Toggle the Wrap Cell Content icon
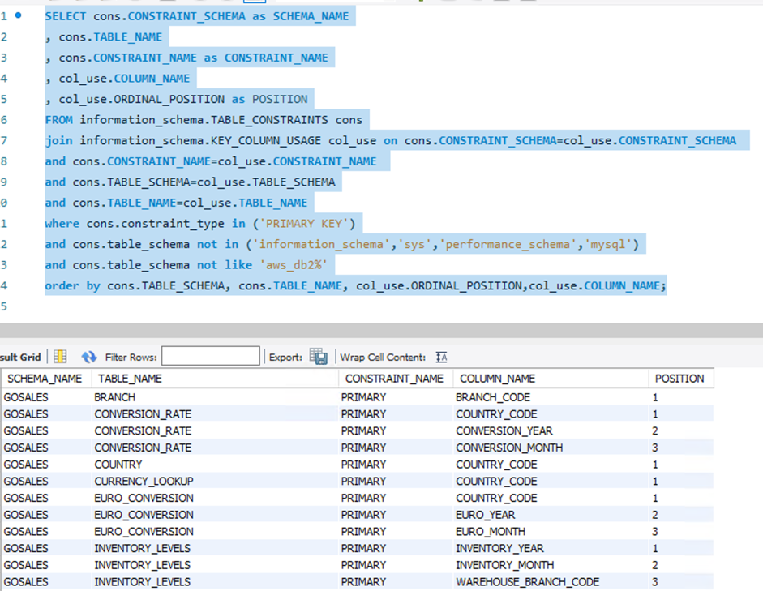This screenshot has width=763, height=591. [x=441, y=357]
